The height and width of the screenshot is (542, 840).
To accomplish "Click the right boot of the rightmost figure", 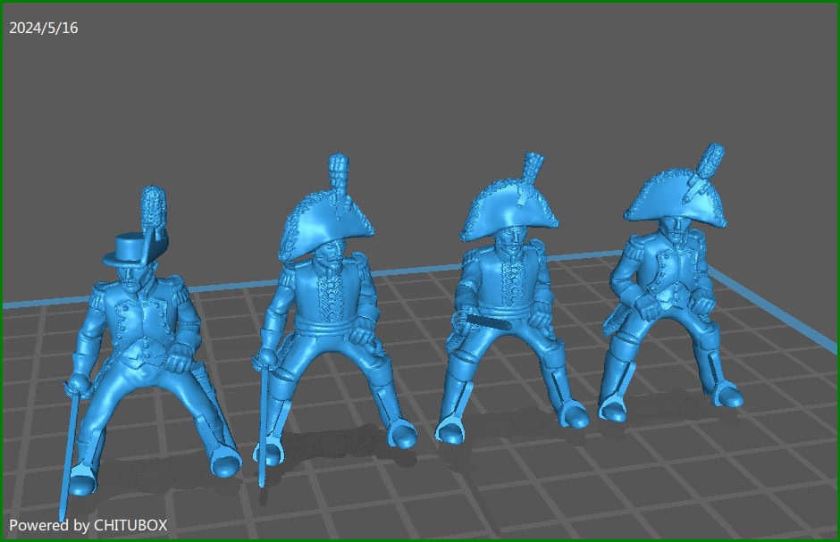I will (x=724, y=393).
